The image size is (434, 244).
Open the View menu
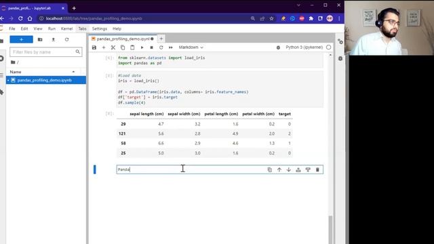(38, 28)
